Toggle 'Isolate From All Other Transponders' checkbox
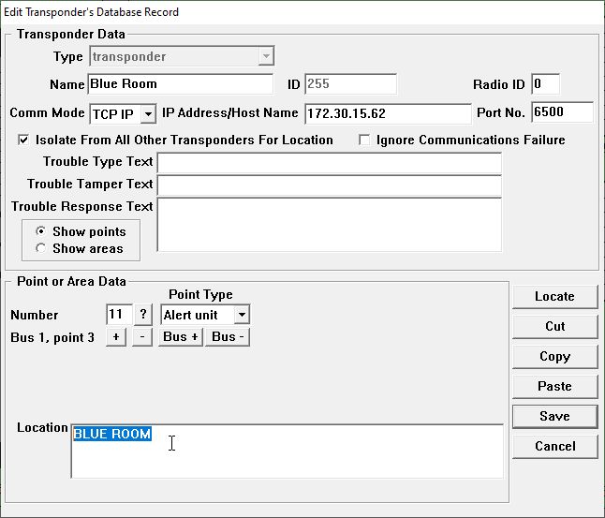605x518 pixels. click(23, 141)
